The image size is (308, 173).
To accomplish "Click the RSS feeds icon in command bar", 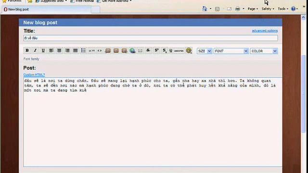I will [217, 9].
